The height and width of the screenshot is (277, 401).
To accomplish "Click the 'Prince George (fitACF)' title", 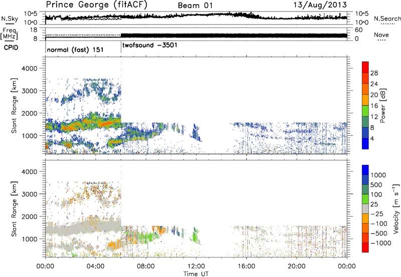I will [97, 5].
